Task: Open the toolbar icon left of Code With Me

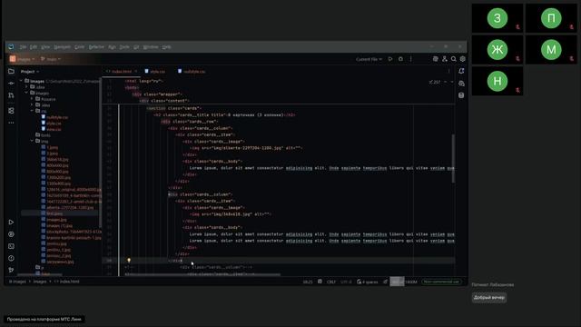Action: pyautogui.click(x=436, y=59)
